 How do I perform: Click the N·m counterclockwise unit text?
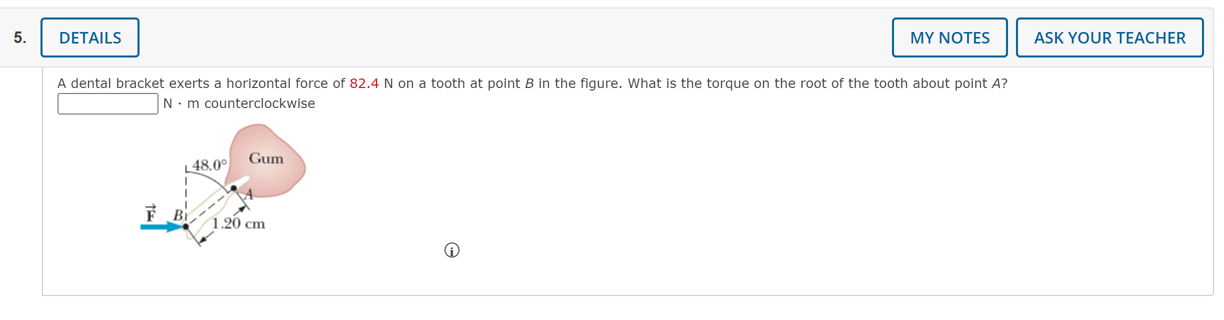pos(238,103)
